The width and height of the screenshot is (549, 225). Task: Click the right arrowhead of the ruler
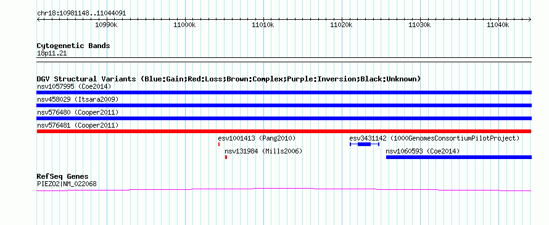click(x=530, y=20)
